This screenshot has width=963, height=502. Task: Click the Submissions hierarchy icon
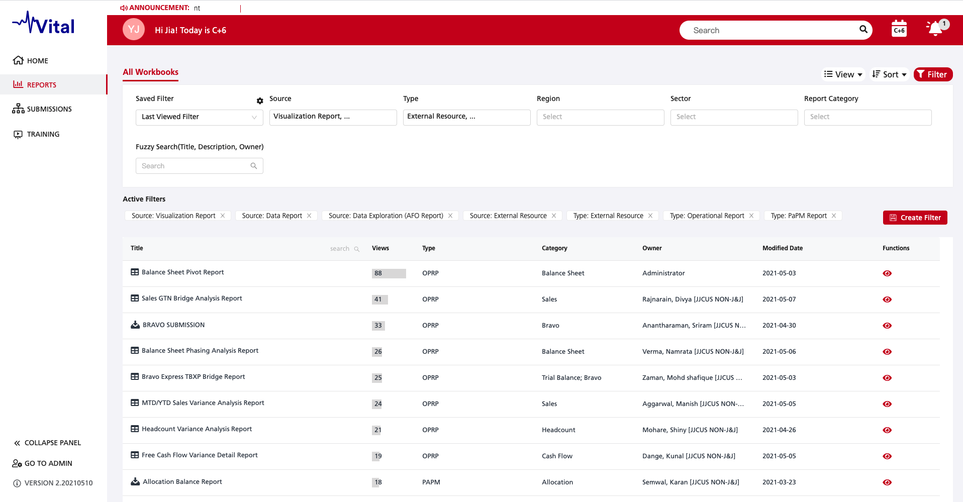(18, 109)
